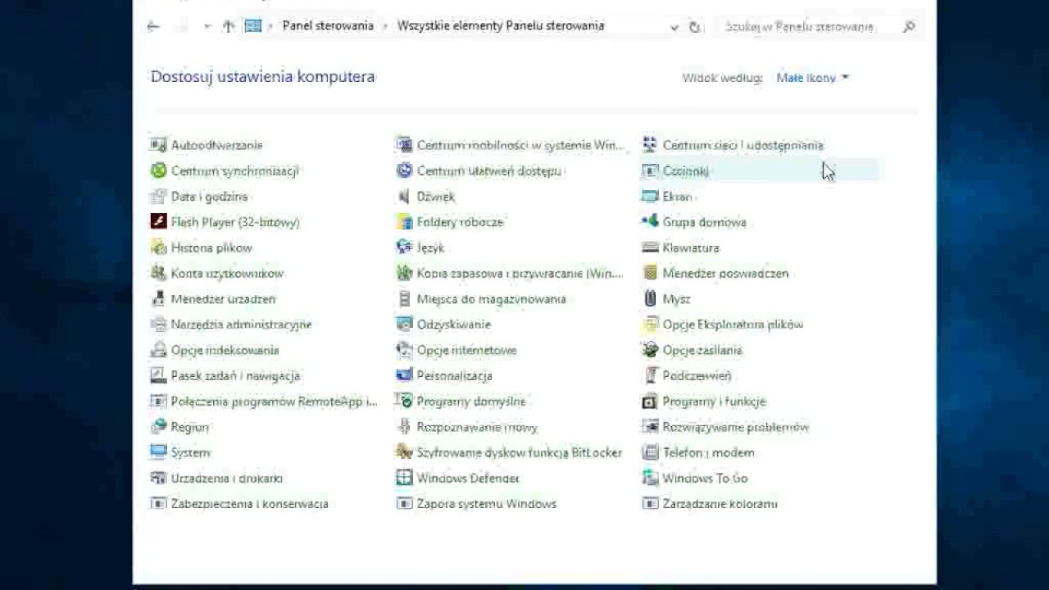The height and width of the screenshot is (590, 1049).
Task: Open the Miejsca do magazynowania link
Action: pos(492,299)
